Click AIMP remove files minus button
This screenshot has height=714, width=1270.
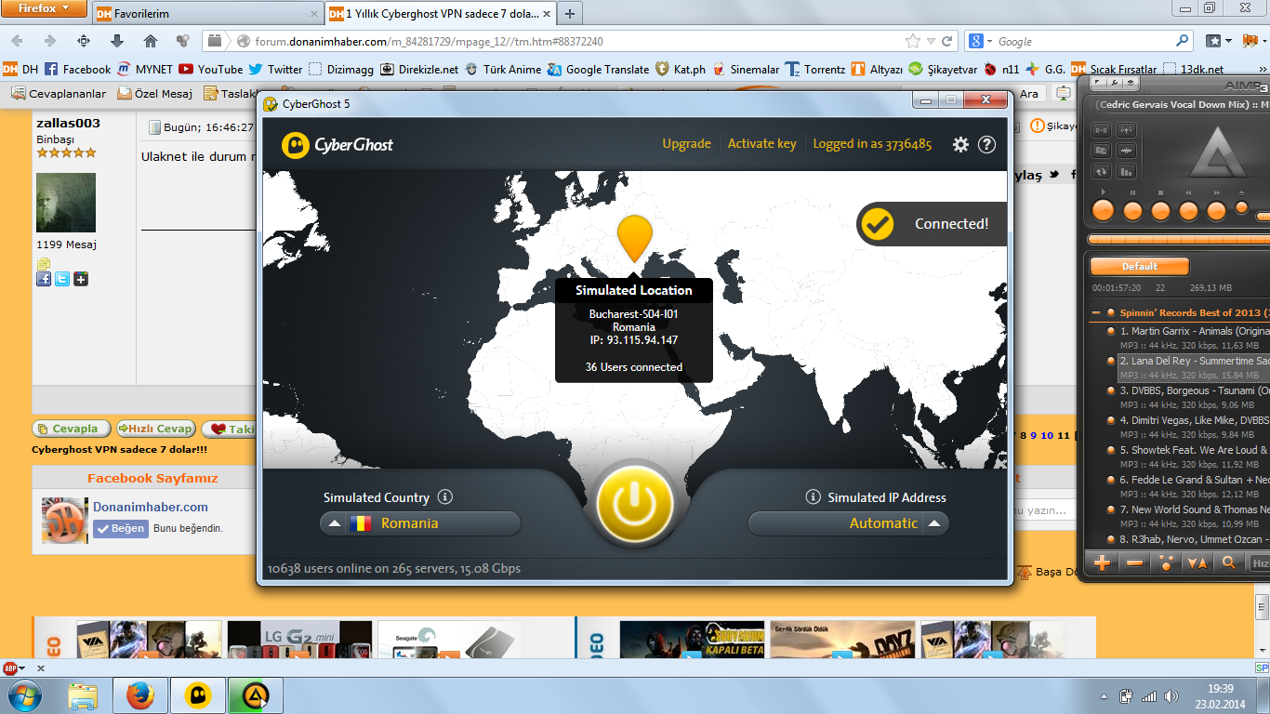(x=1135, y=562)
